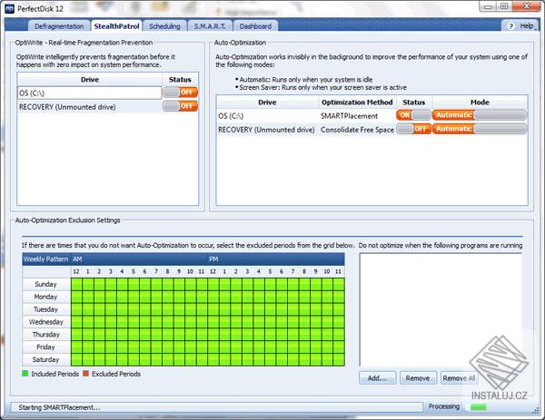Select RECOVERY (Unmounted drive) in the Auto-Optimization table

[266, 130]
